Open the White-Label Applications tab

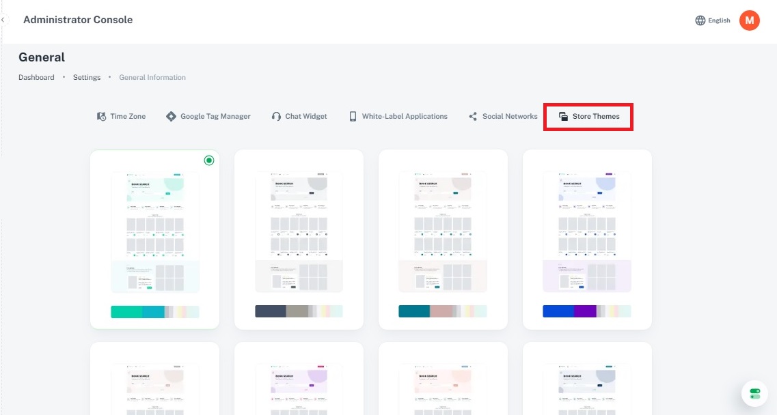(x=405, y=117)
